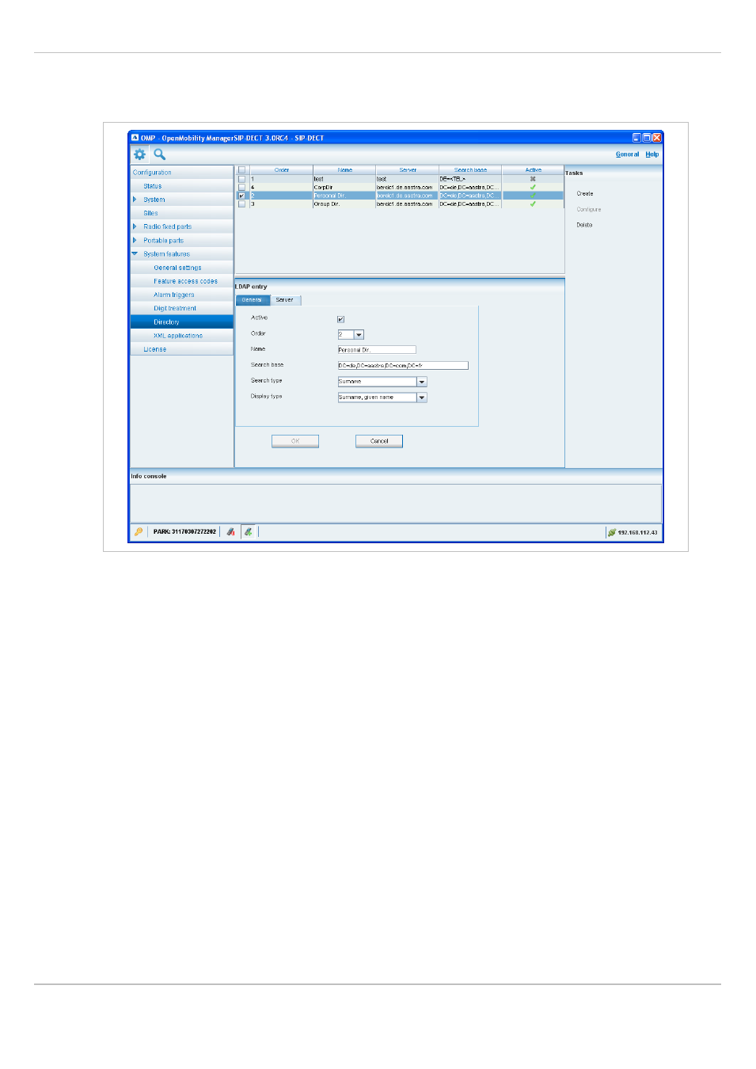Viewport: 756px width, 1069px height.
Task: Expand the Portable parts node arrow
Action: coord(135,240)
